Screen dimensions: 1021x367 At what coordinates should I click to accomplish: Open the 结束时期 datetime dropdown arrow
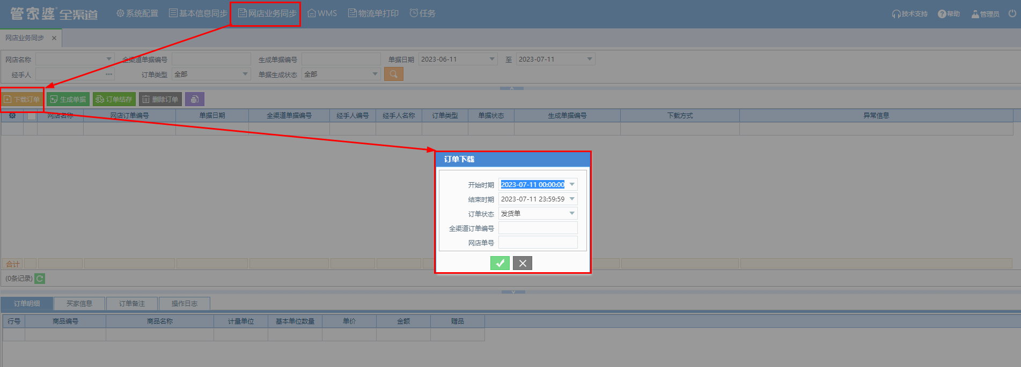572,199
